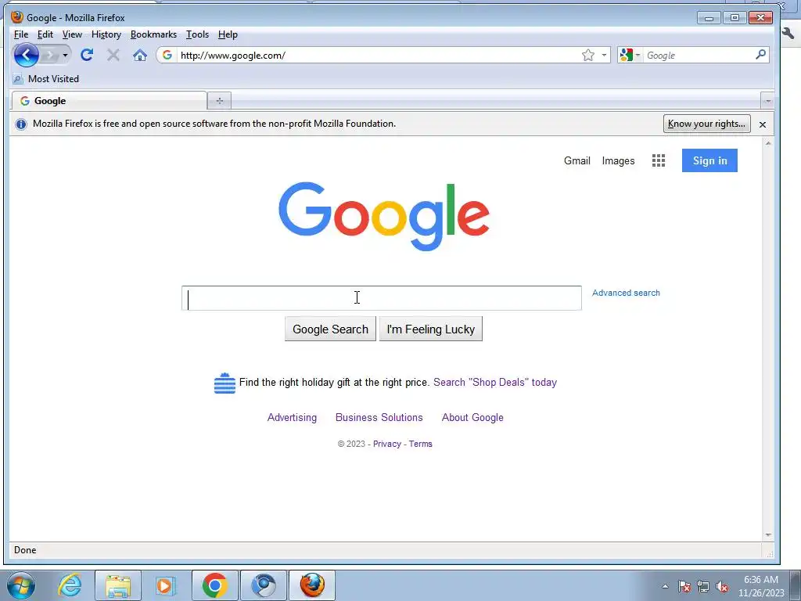The width and height of the screenshot is (801, 601).
Task: Click the blue Sign in button
Action: tap(709, 160)
